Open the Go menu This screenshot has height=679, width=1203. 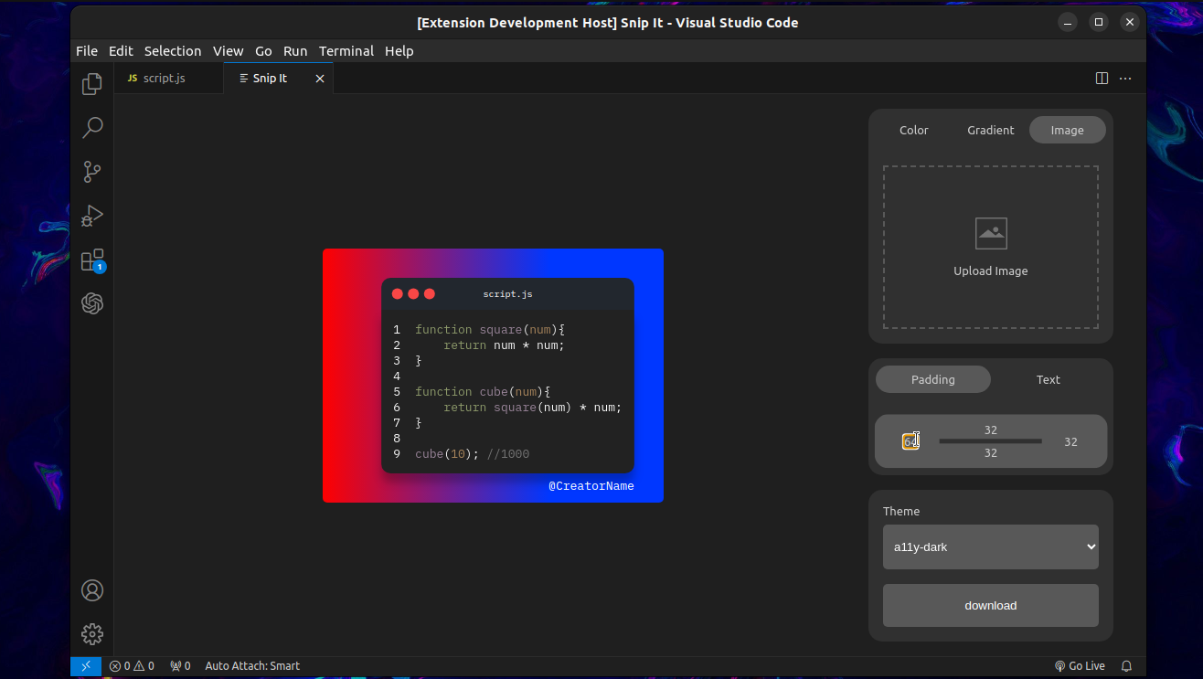point(263,51)
